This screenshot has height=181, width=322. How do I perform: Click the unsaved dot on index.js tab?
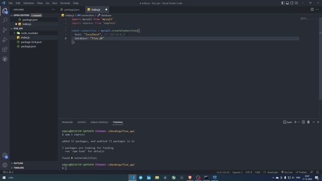point(106,10)
